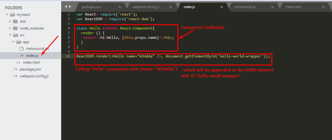Click the index.js file type icon in sidebar

[x=21, y=56]
